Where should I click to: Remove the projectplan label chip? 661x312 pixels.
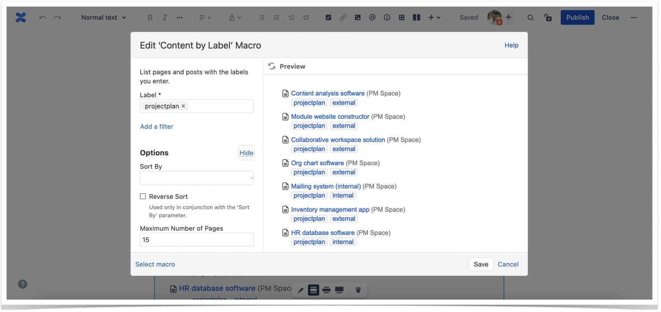[183, 106]
